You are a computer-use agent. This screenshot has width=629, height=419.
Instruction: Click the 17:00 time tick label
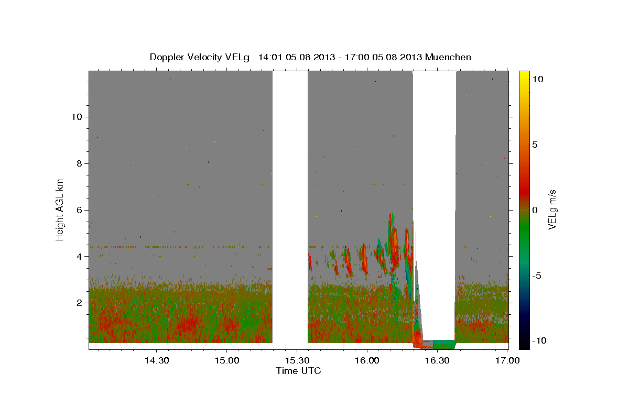point(507,360)
